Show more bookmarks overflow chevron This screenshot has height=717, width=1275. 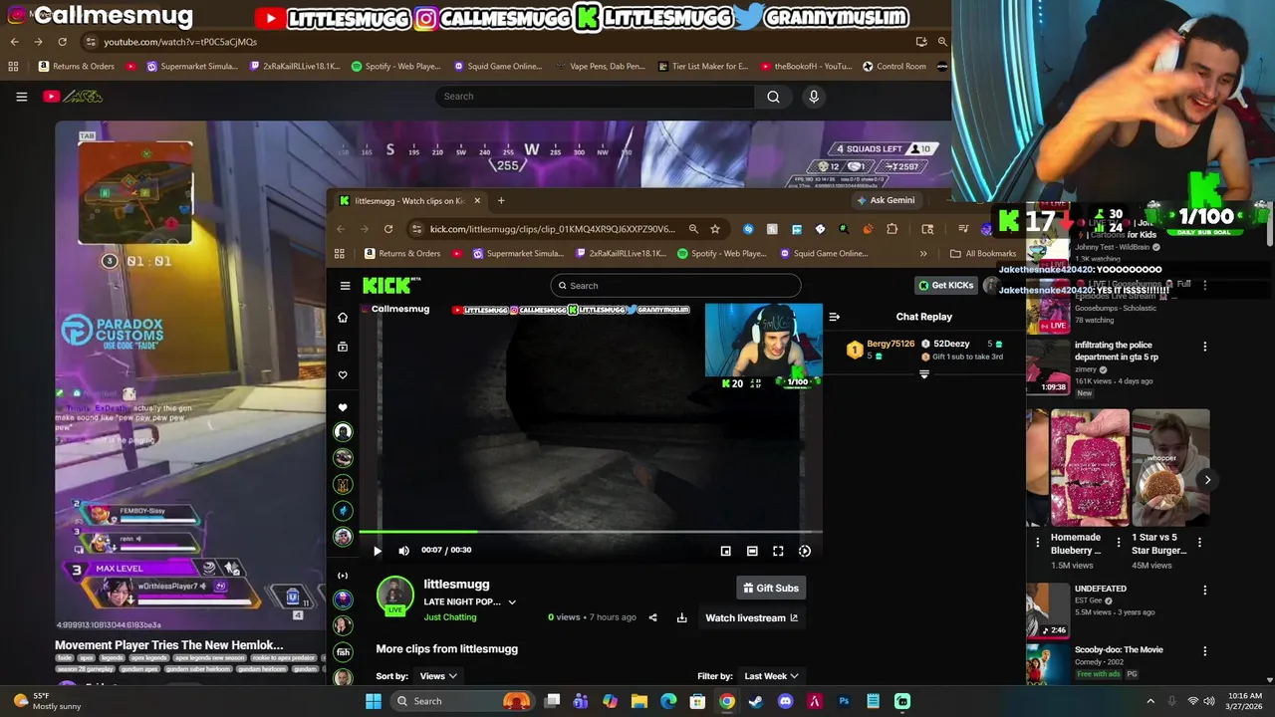pyautogui.click(x=922, y=254)
